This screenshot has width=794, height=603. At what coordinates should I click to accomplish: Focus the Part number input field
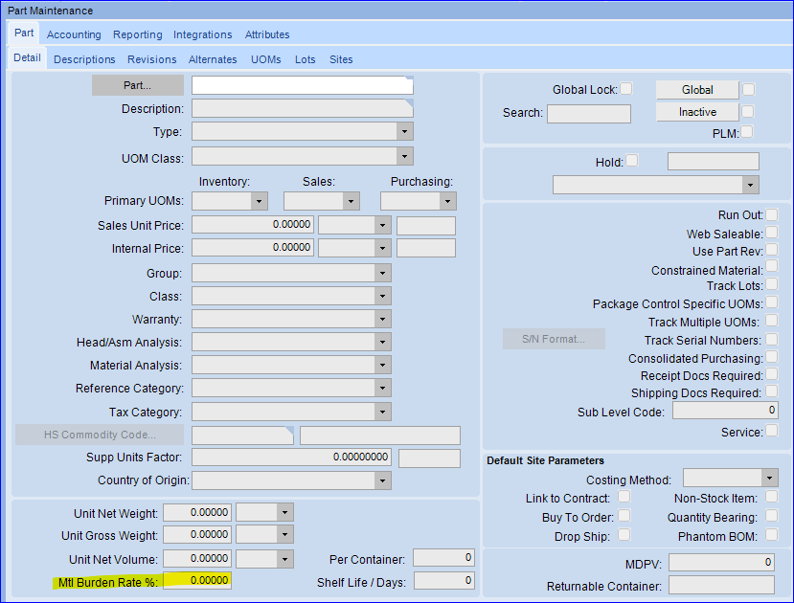[x=303, y=85]
